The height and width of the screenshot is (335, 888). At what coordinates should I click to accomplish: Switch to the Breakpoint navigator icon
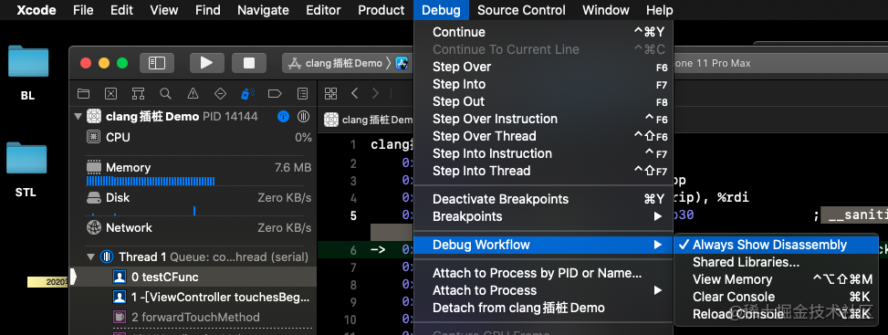276,93
